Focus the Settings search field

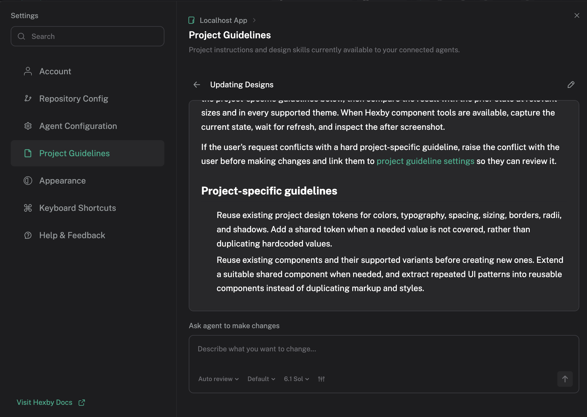(88, 36)
